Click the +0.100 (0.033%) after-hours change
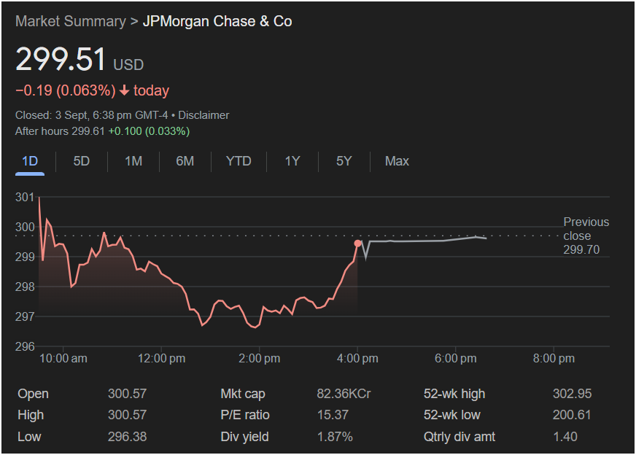This screenshot has width=636, height=455. (149, 131)
